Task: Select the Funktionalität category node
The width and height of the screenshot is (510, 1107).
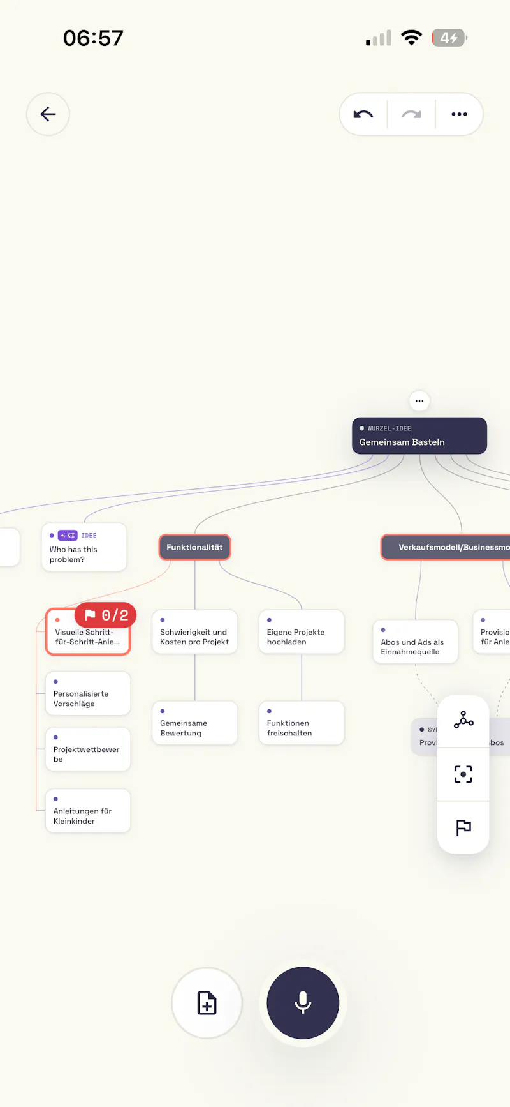Action: pyautogui.click(x=194, y=547)
